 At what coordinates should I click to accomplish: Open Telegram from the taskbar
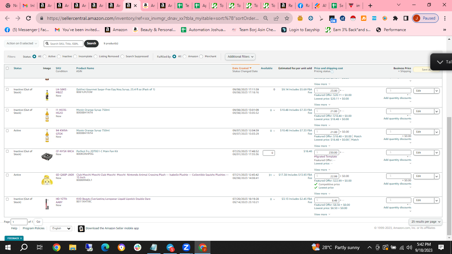pyautogui.click(x=170, y=247)
